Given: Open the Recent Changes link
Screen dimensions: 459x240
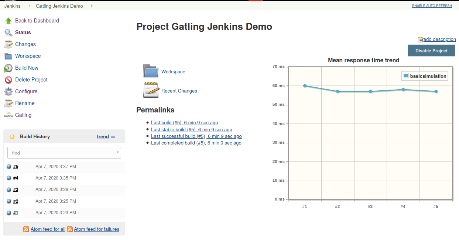Looking at the screenshot, I should 179,91.
